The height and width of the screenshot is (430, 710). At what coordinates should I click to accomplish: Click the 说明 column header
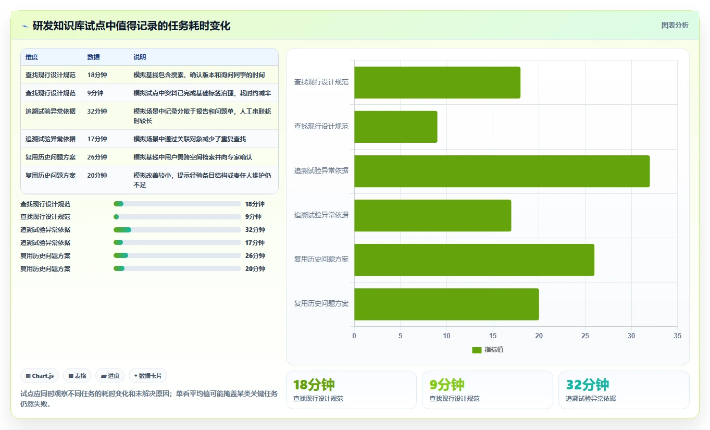coord(140,57)
